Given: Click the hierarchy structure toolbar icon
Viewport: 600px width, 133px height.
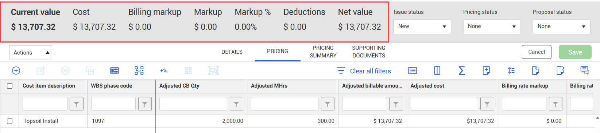Looking at the screenshot, I should coord(139,70).
